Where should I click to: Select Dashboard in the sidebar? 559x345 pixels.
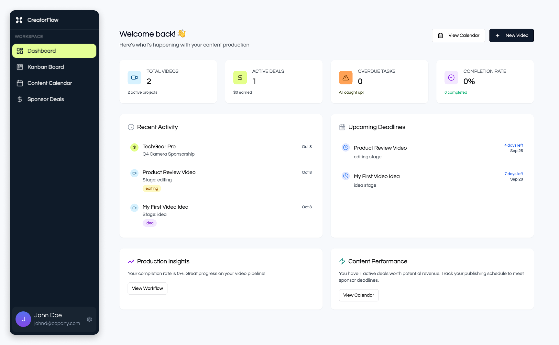pyautogui.click(x=54, y=51)
